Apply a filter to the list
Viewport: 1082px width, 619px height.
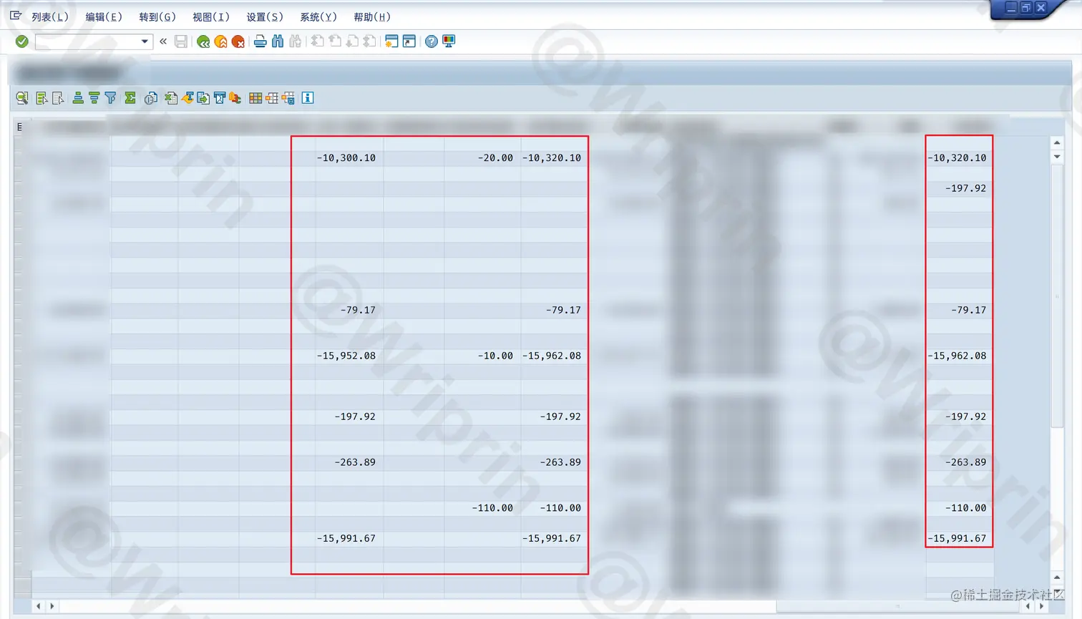coord(109,98)
